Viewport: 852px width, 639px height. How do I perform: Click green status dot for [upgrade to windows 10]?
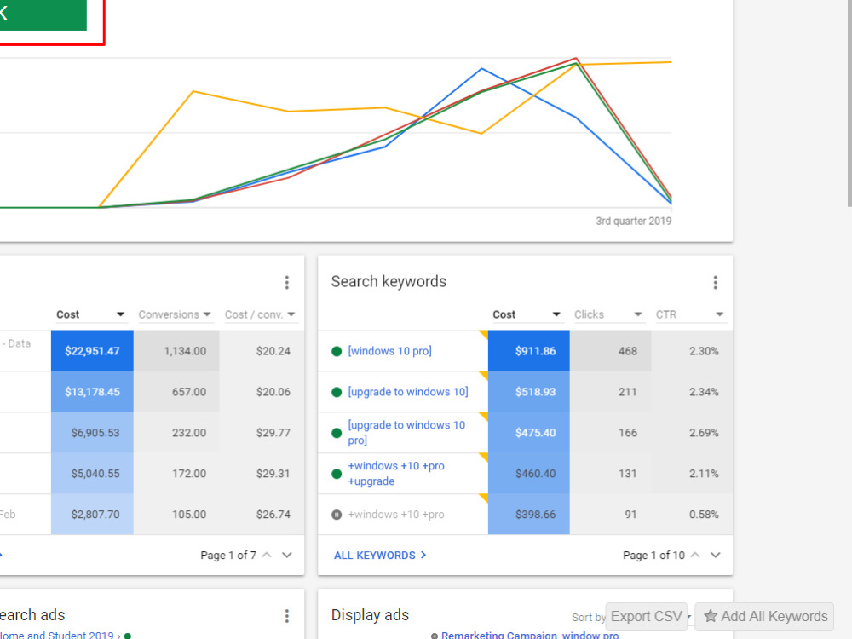pyautogui.click(x=337, y=392)
